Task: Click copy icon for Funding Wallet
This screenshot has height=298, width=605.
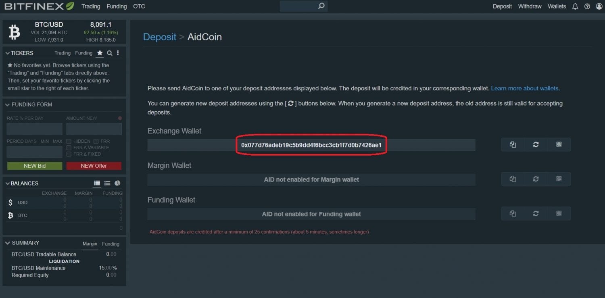Action: tap(513, 214)
